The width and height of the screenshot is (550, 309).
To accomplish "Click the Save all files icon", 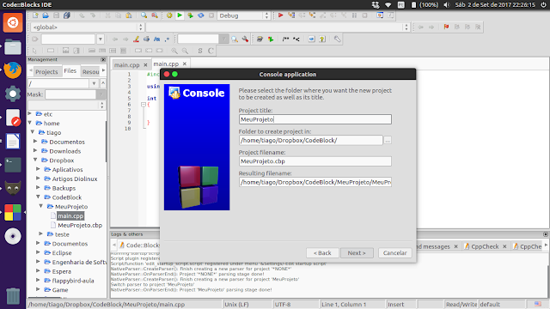I will point(67,15).
